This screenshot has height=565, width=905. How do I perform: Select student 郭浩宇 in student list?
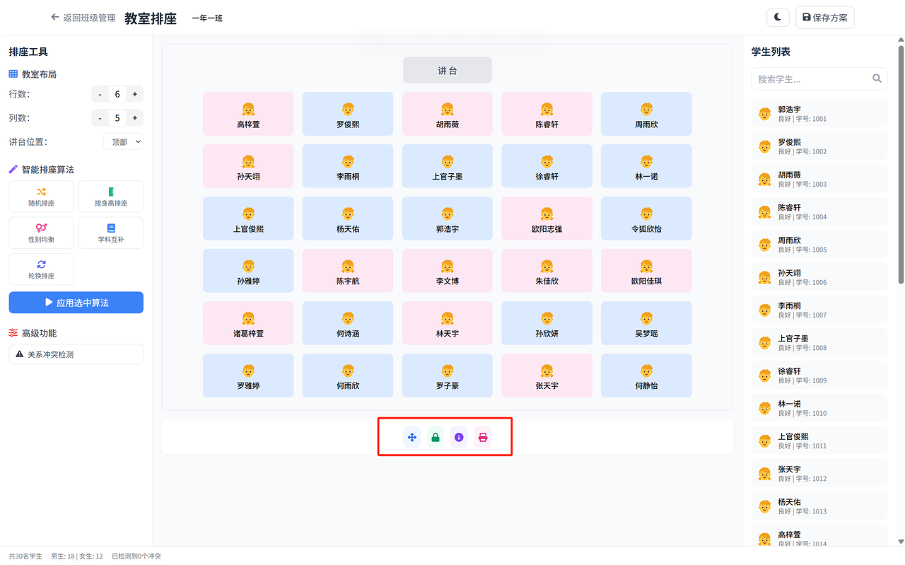point(819,114)
